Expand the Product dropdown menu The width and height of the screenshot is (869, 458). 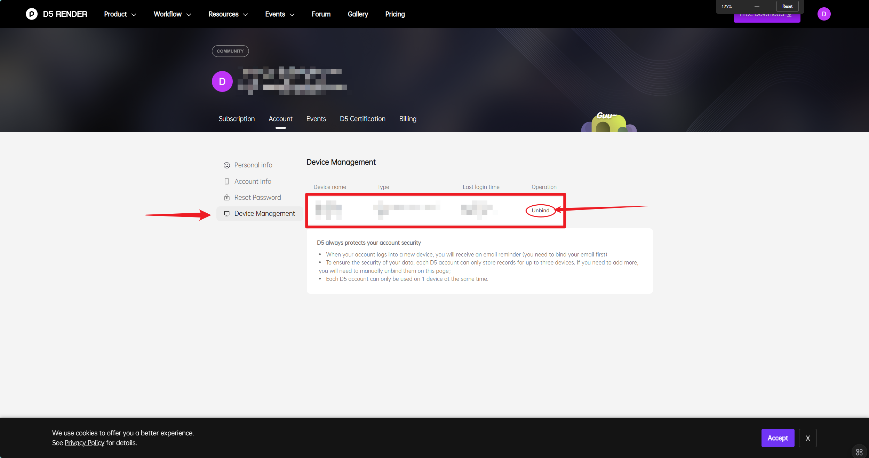[x=120, y=14]
